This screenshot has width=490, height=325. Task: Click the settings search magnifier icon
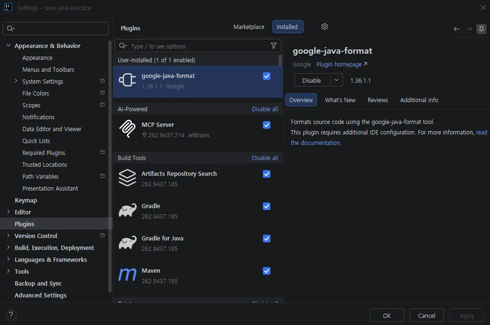point(10,29)
